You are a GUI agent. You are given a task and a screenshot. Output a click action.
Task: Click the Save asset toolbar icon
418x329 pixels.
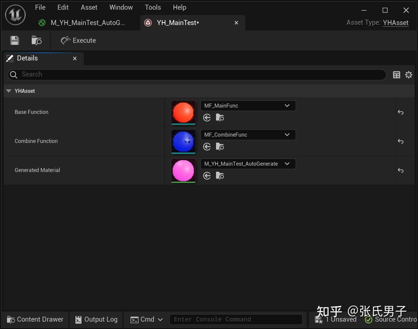click(x=14, y=40)
